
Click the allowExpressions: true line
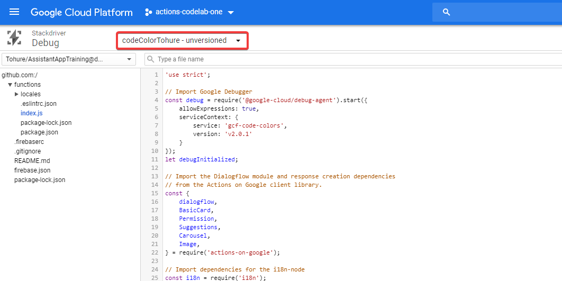pyautogui.click(x=219, y=108)
